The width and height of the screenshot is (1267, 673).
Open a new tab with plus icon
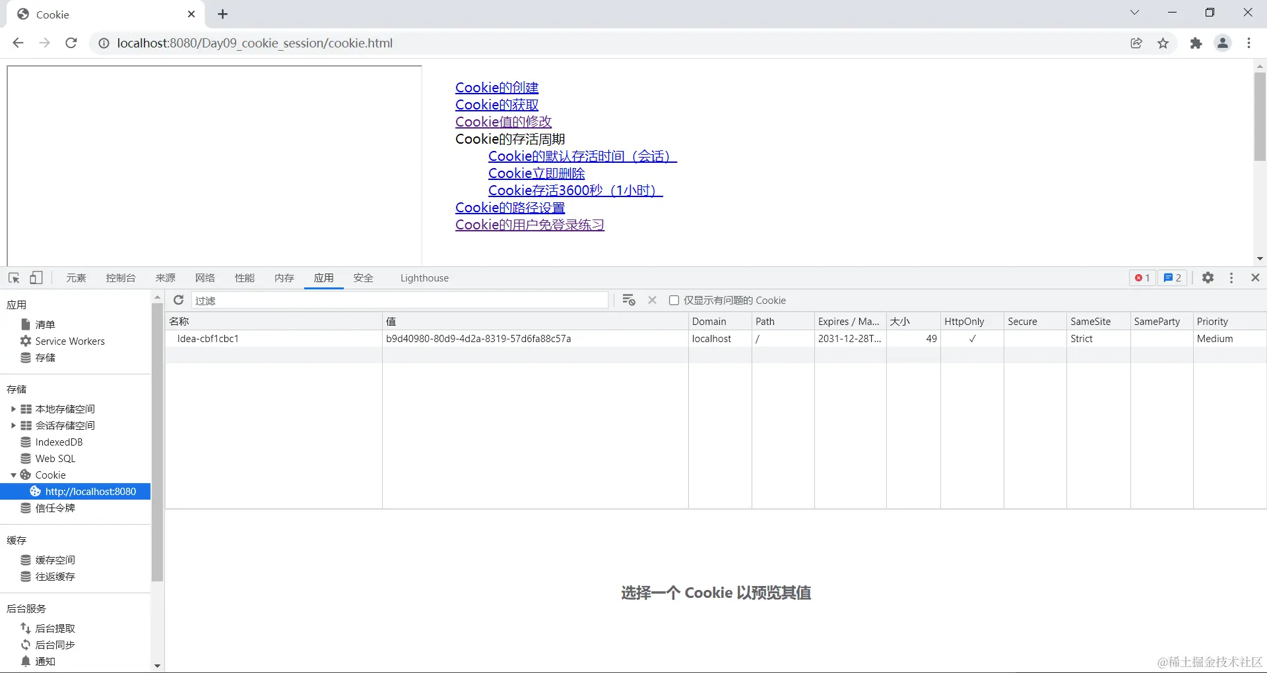(222, 14)
